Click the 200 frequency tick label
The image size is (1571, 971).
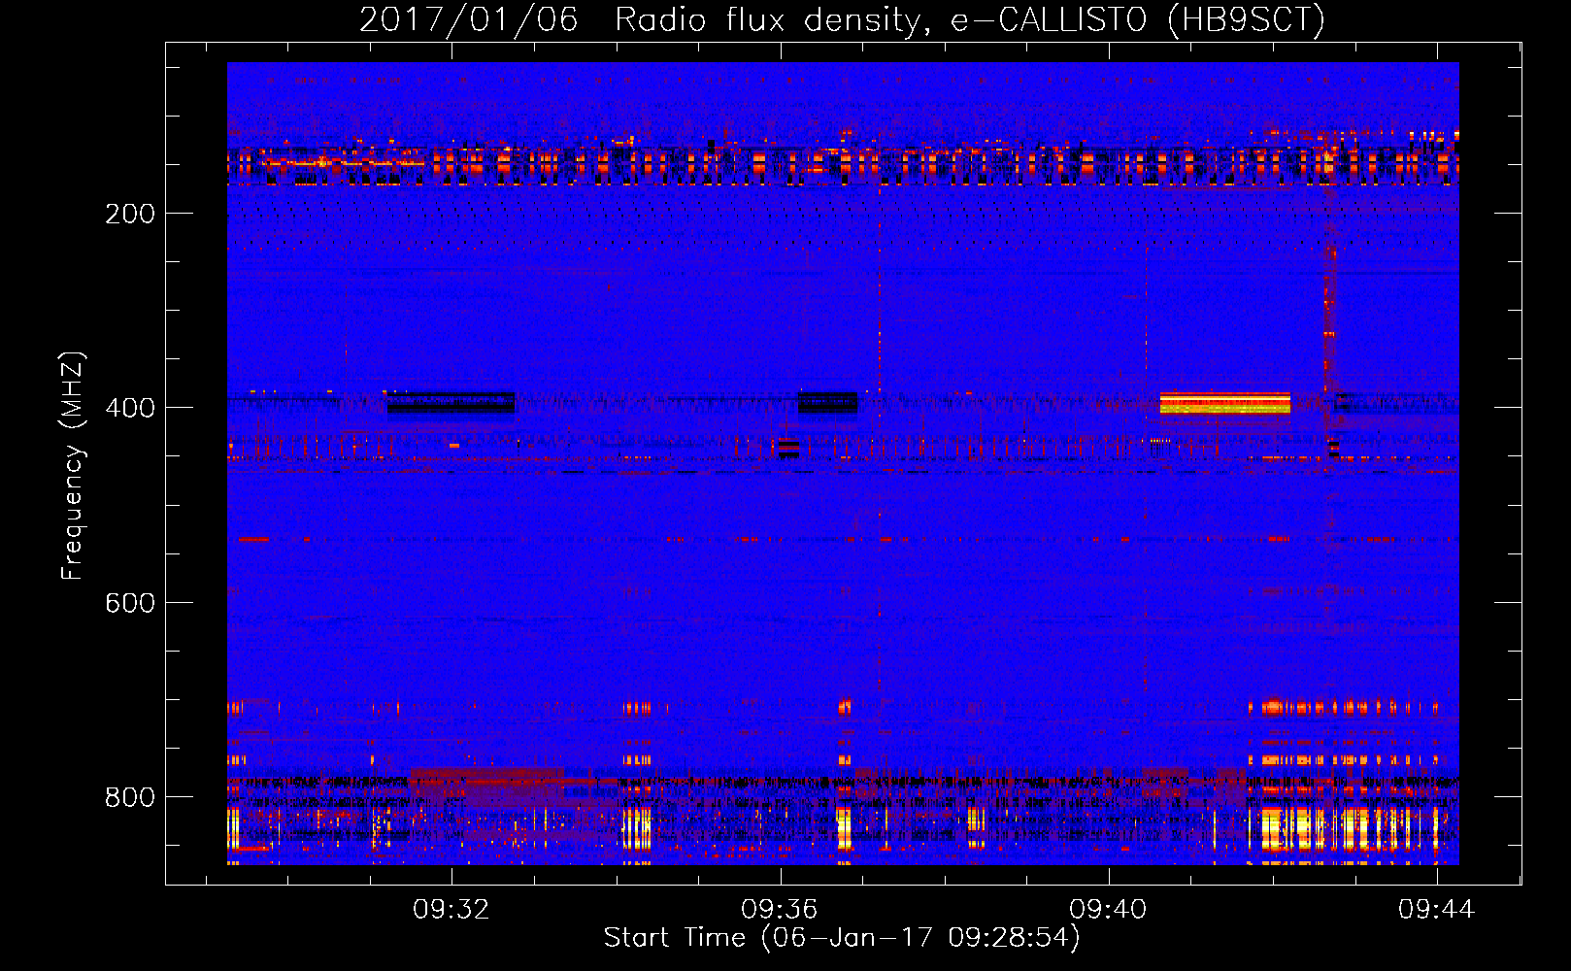(x=130, y=214)
